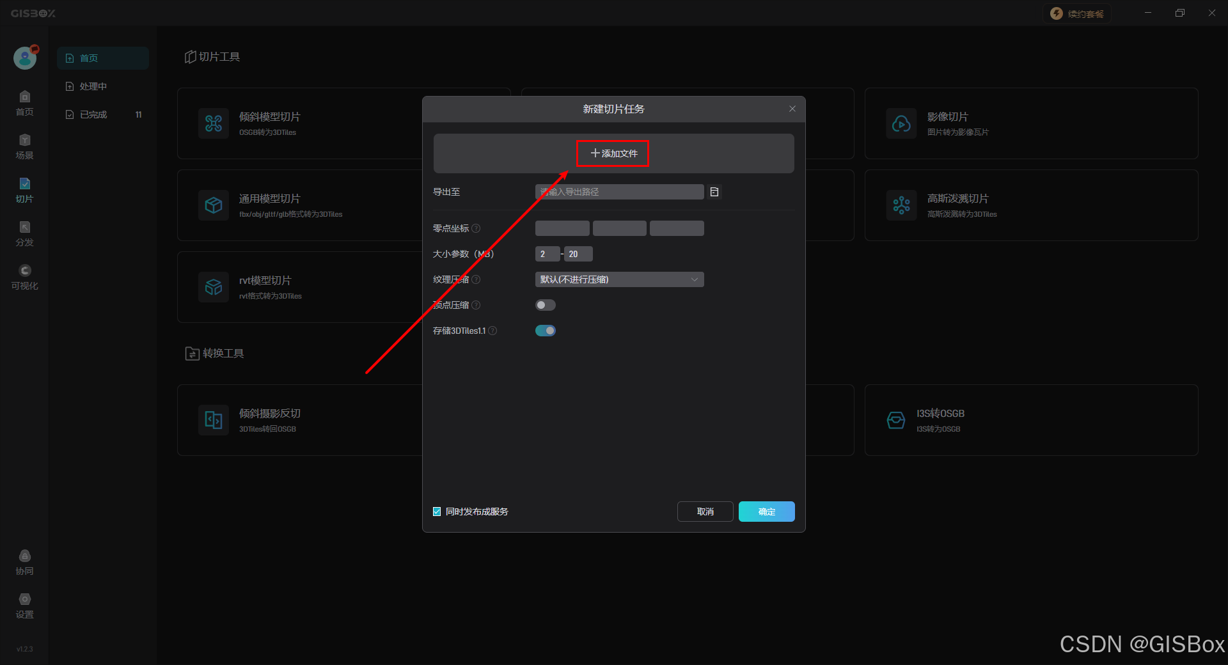Screen dimensions: 1228x665
Task: Open the rvt模型切片 card title
Action: coord(265,281)
